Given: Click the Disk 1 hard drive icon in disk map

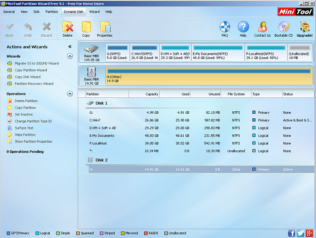Looking at the screenshot, I should (x=91, y=49).
